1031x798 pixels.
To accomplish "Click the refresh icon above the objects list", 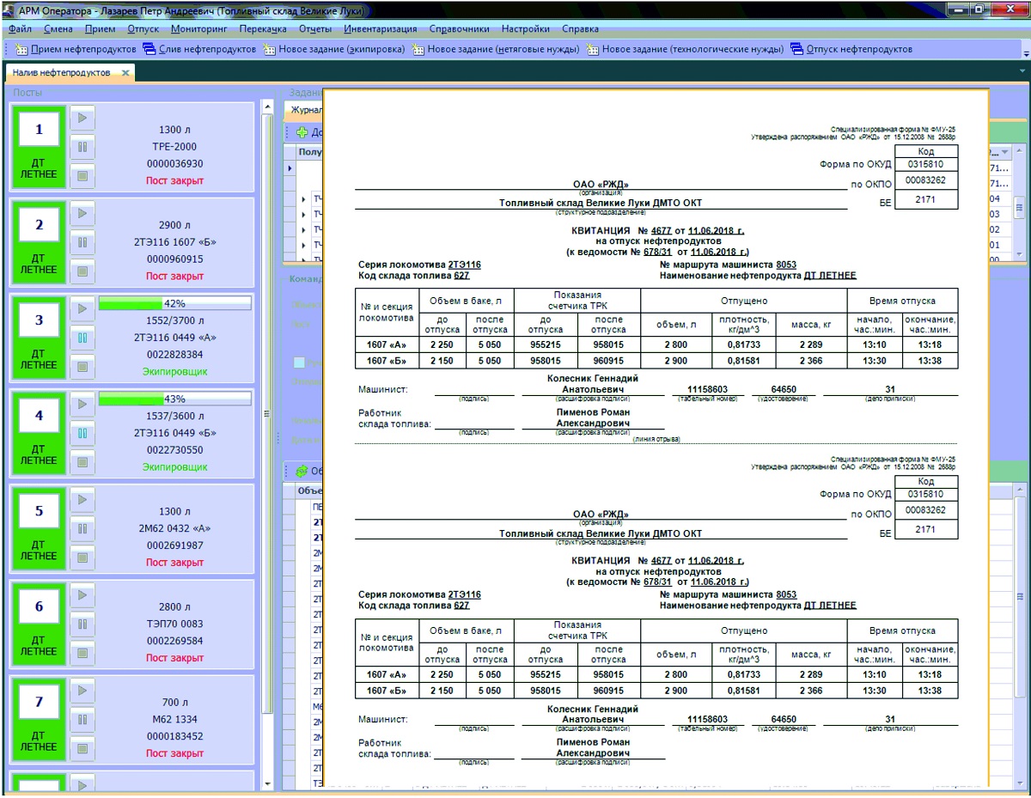I will coord(302,471).
